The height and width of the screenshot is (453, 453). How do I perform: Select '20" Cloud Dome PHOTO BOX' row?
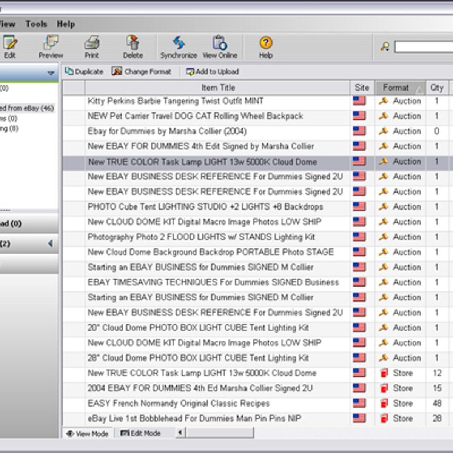pyautogui.click(x=217, y=327)
